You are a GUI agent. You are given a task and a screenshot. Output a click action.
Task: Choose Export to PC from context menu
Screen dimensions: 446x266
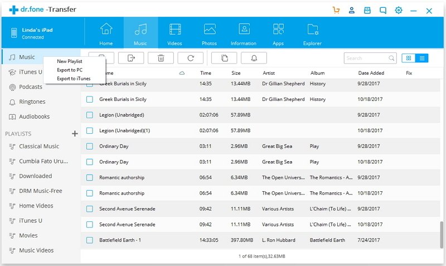(x=70, y=70)
